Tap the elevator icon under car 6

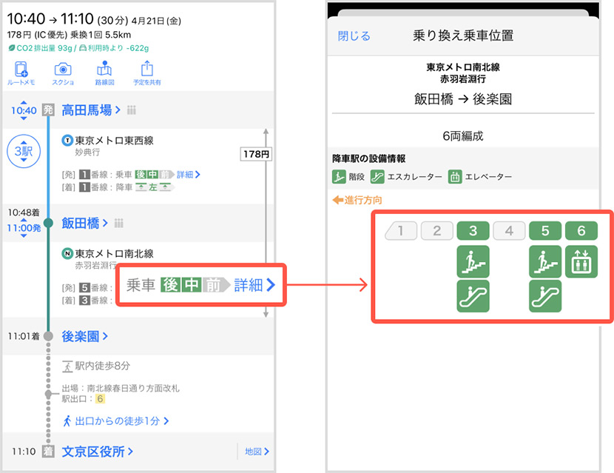click(581, 261)
